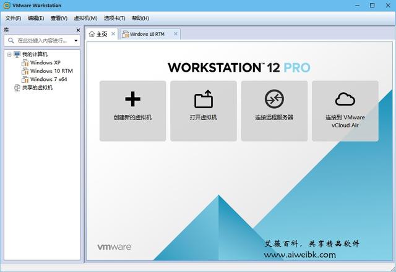This screenshot has height=272, width=396.
Task: Click the Windows 10 RTM tree icon
Action: pyautogui.click(x=25, y=71)
